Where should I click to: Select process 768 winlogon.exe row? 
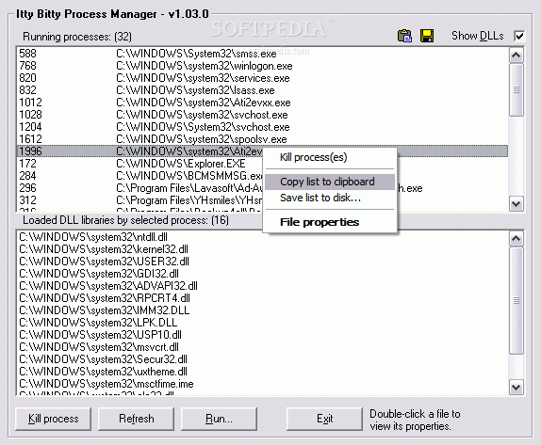point(262,66)
